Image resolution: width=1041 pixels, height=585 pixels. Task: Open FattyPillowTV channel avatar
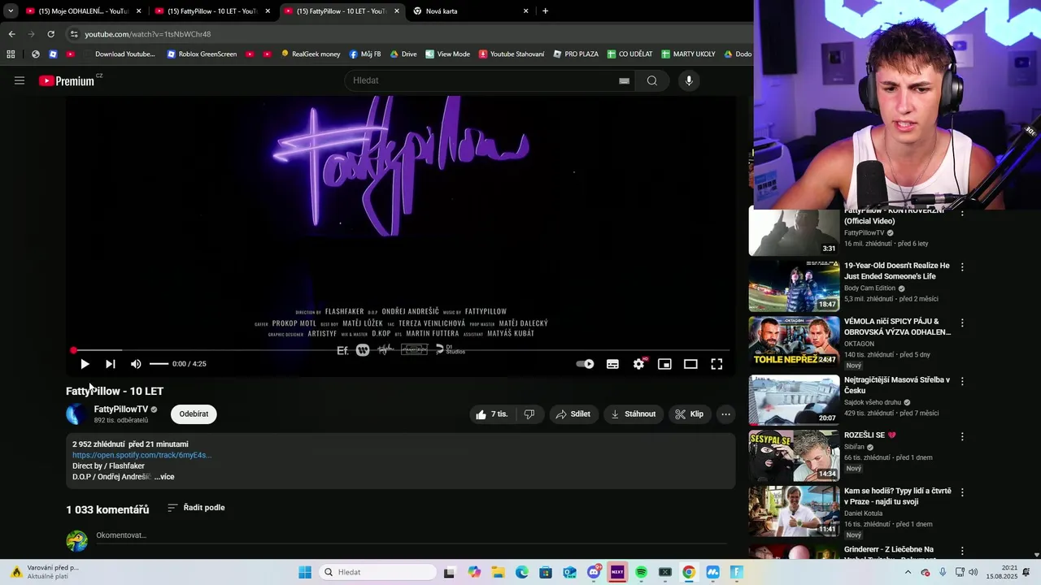pos(76,414)
